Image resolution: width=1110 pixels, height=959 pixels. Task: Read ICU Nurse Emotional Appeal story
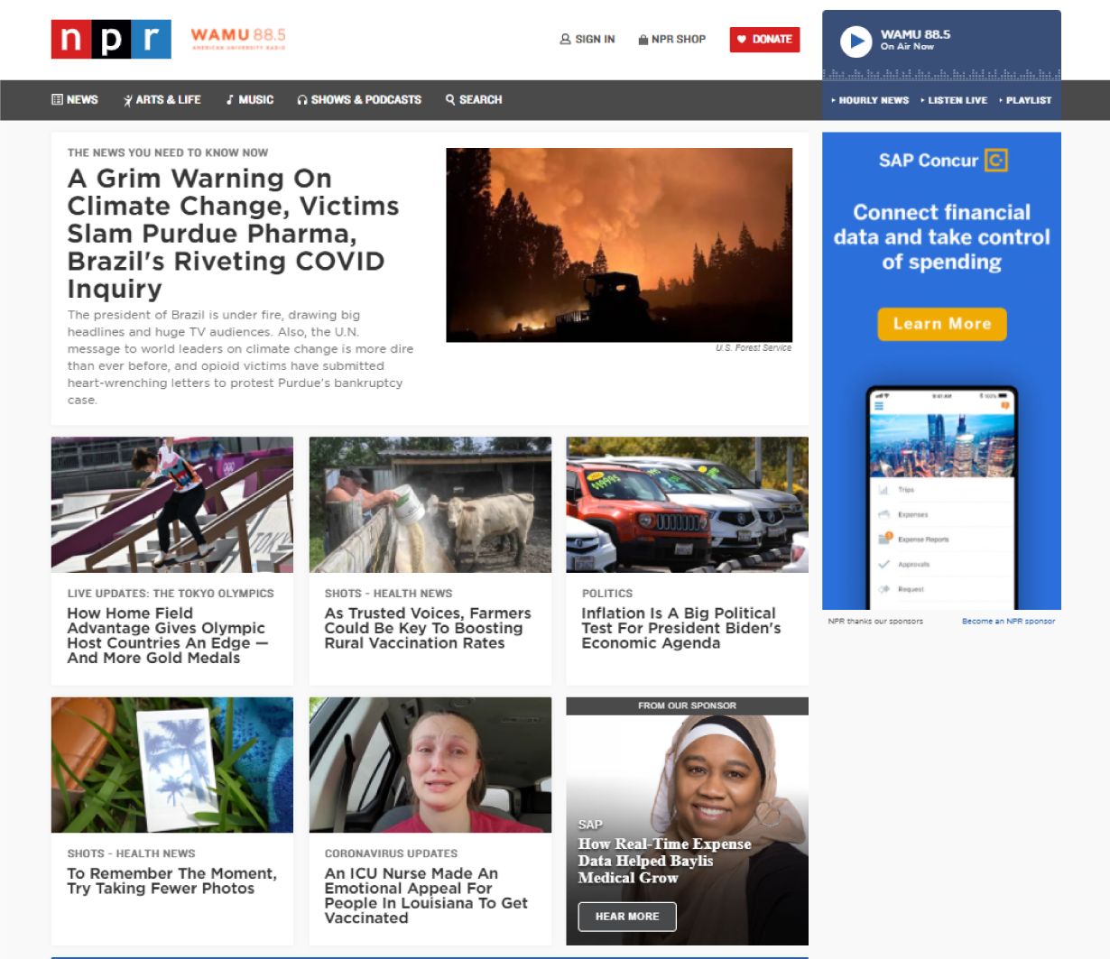(426, 896)
